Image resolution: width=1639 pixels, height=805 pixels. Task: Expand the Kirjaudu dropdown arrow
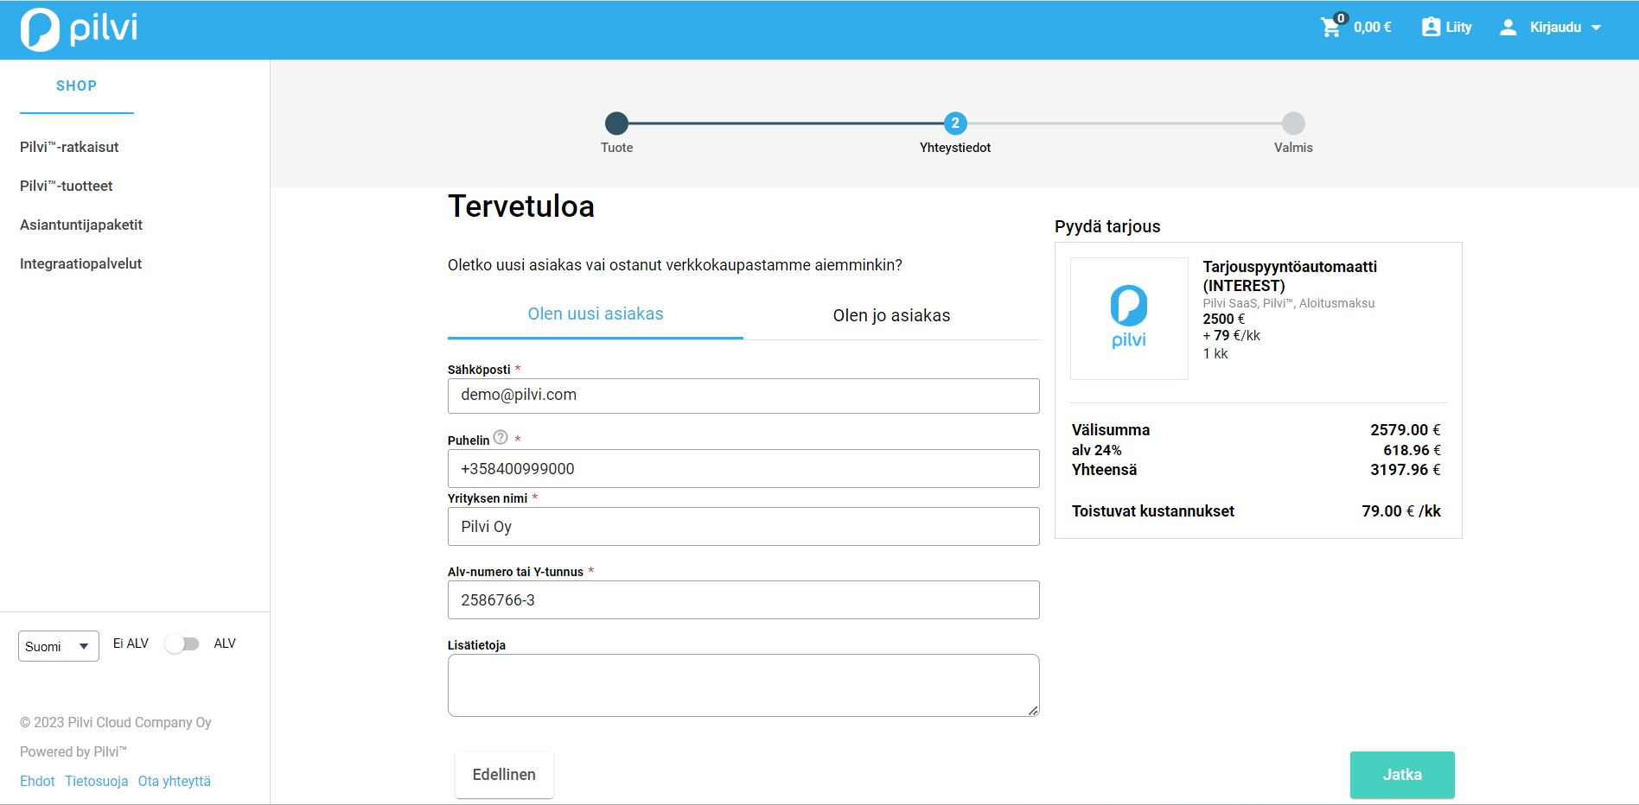1596,28
